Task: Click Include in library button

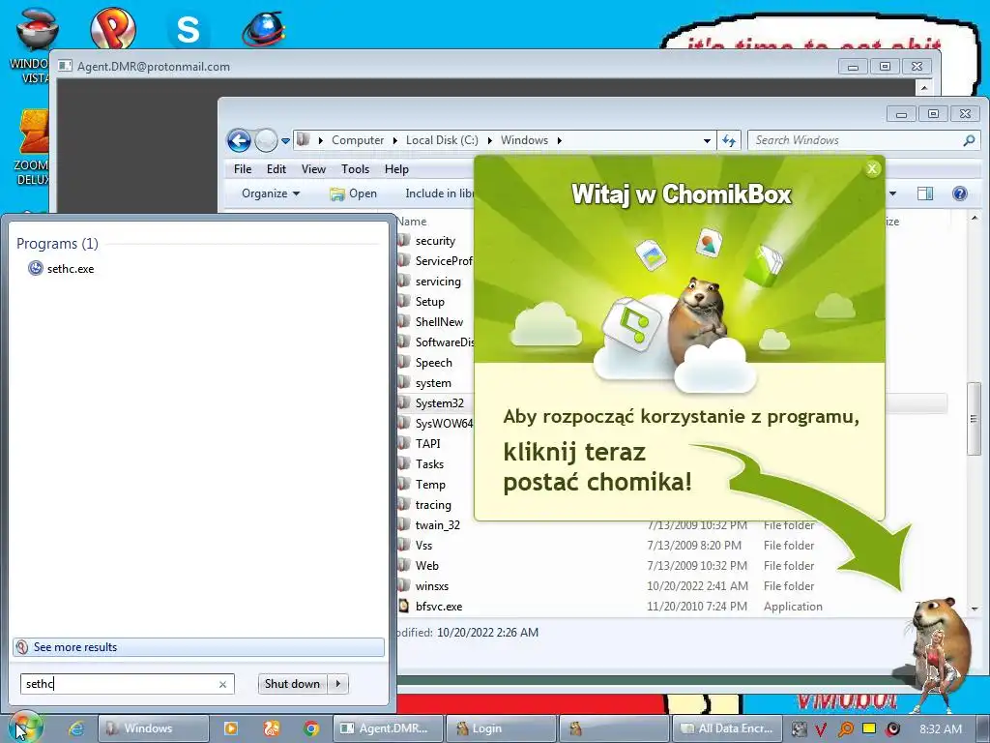Action: (x=440, y=193)
